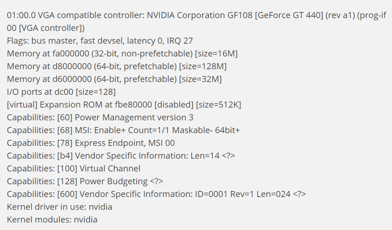Click the 'Flags: bus master' line

click(x=100, y=41)
